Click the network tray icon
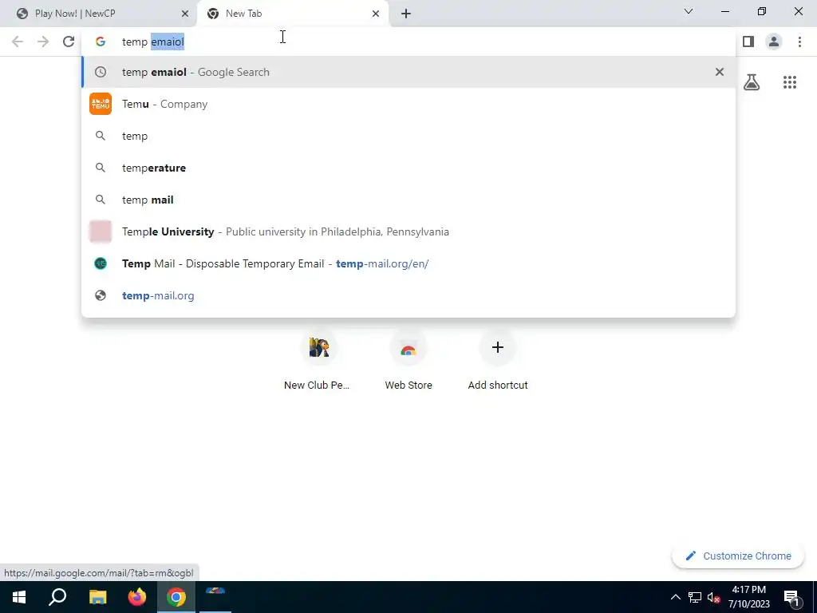This screenshot has width=817, height=613. click(695, 597)
